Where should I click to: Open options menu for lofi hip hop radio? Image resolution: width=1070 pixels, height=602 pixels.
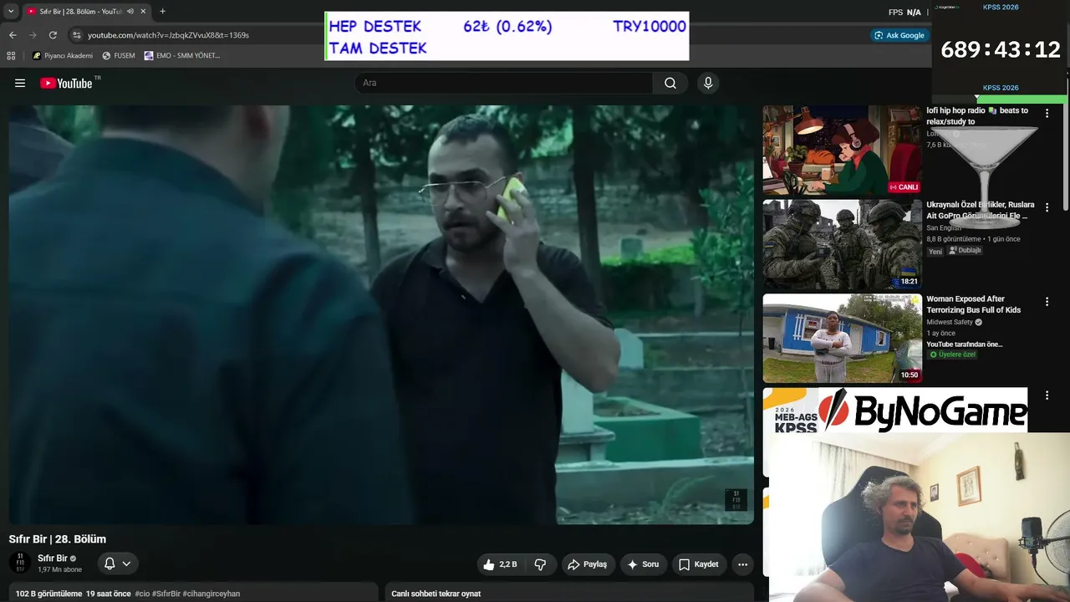(1047, 114)
